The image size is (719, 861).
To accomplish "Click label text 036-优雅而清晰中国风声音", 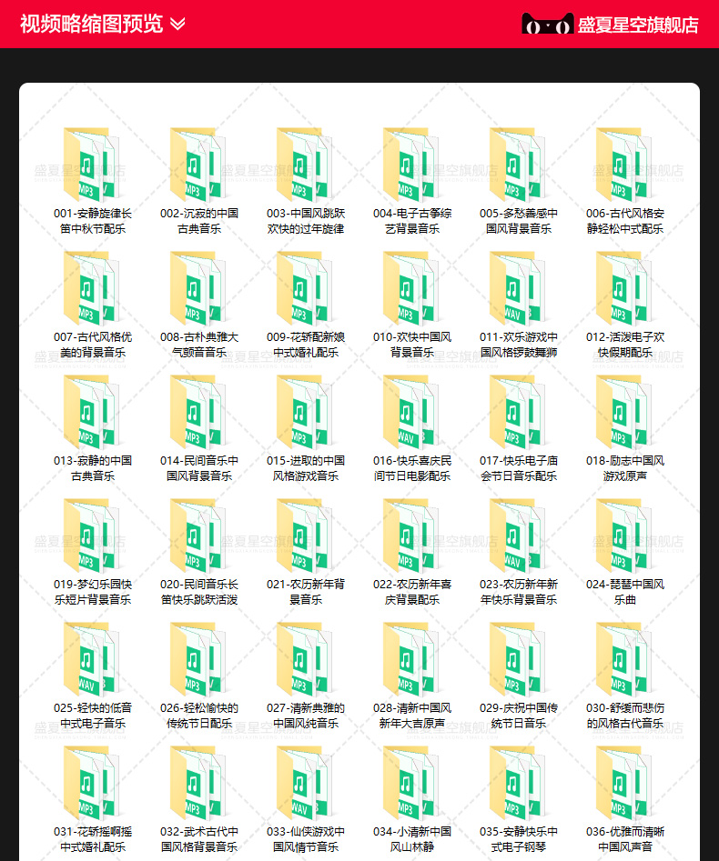I will tap(625, 838).
